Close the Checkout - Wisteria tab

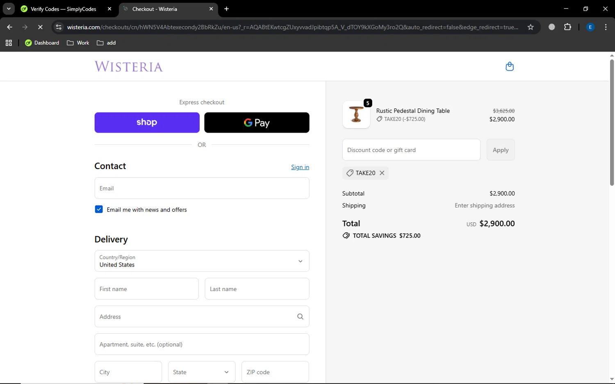click(211, 9)
